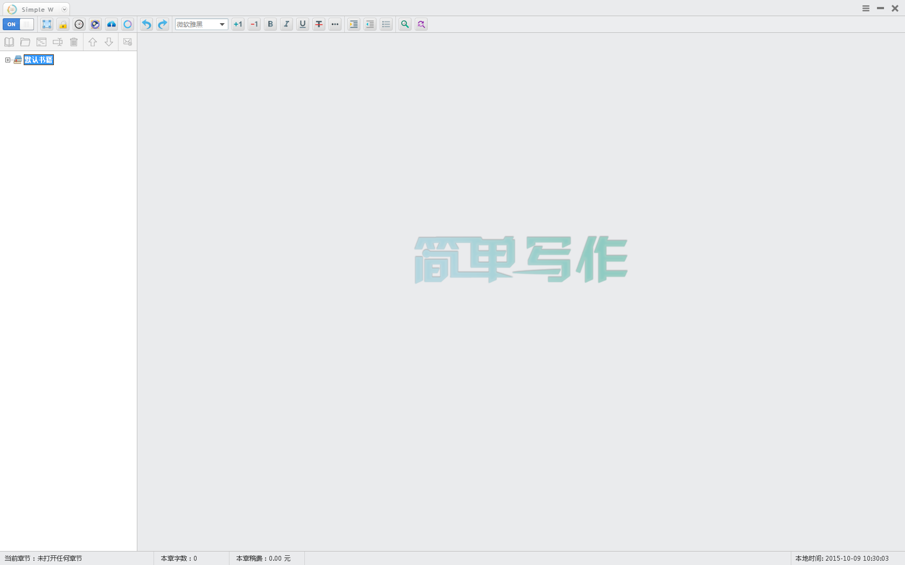Click the bullet list icon

(386, 24)
